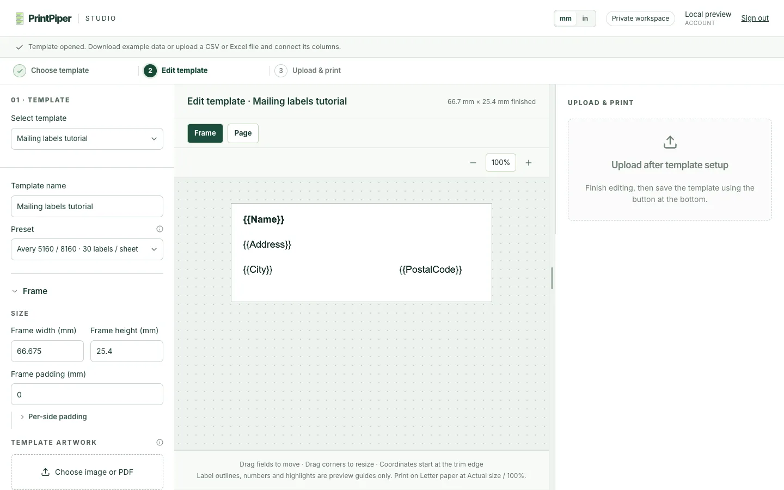Click the panel resize handle beside the canvas
The height and width of the screenshot is (490, 784).
point(552,278)
